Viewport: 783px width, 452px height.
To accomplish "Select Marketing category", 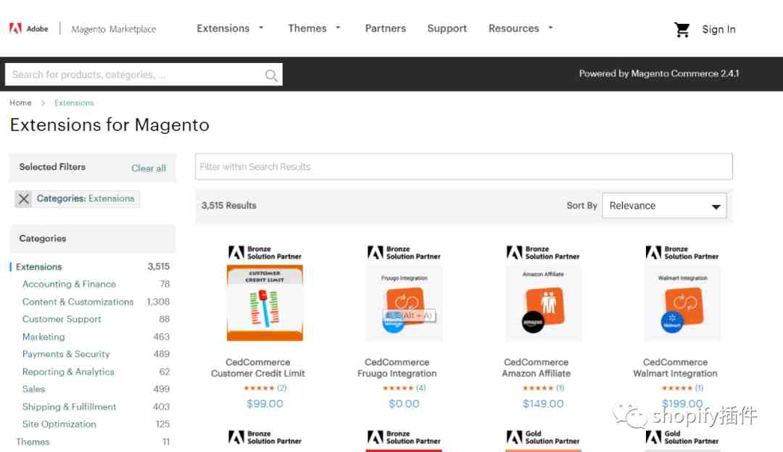I will coord(43,337).
